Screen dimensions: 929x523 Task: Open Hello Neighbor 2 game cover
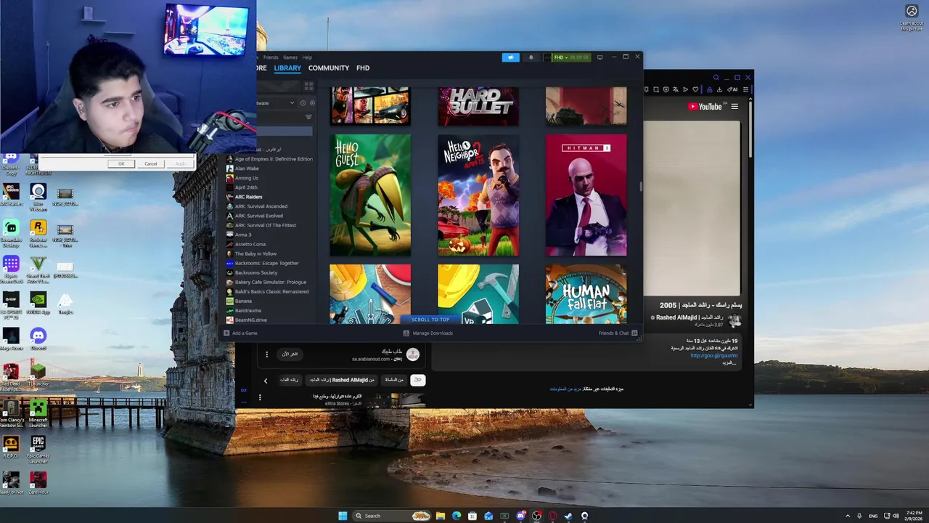click(x=478, y=195)
